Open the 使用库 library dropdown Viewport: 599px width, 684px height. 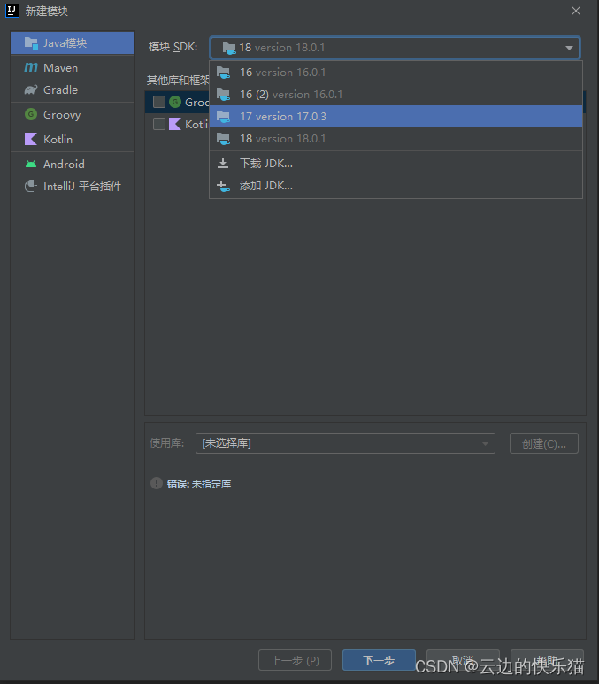(345, 443)
